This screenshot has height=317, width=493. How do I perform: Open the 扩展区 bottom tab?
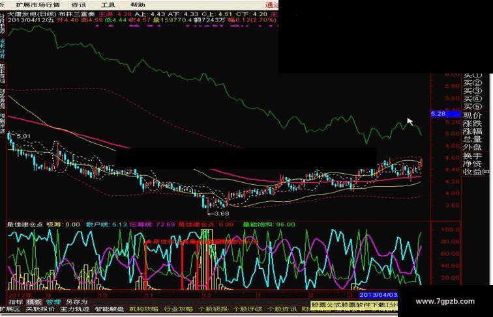click(10, 309)
